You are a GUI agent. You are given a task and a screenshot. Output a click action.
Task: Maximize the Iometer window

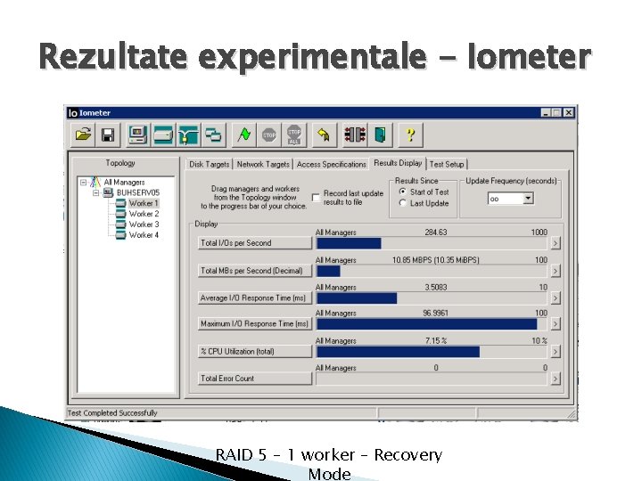[556, 113]
